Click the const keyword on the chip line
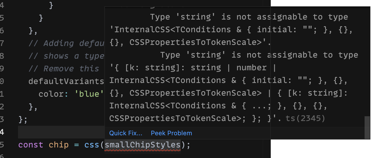372x158 pixels. pyautogui.click(x=31, y=145)
